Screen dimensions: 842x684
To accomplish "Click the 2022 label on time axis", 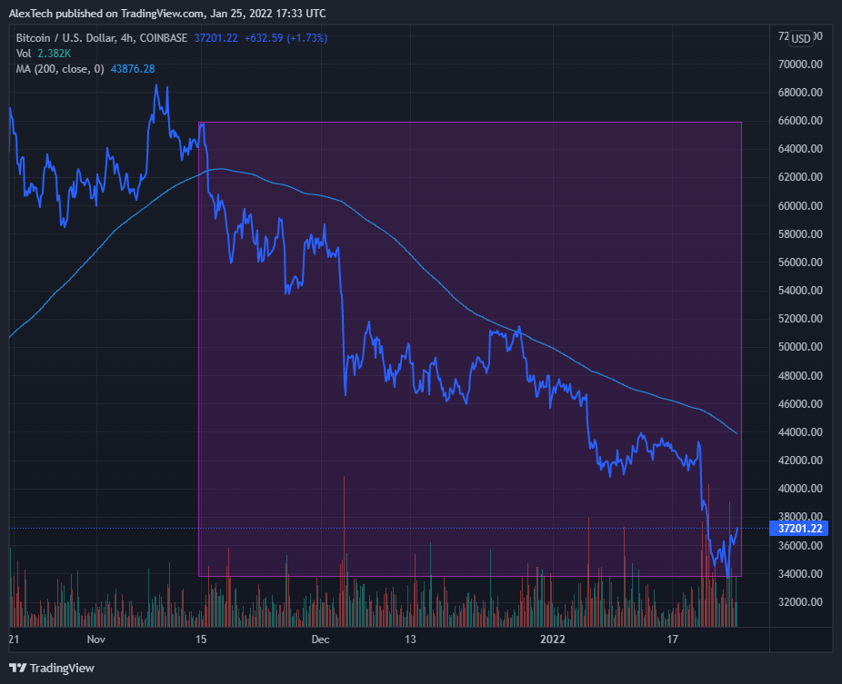I will tap(553, 639).
